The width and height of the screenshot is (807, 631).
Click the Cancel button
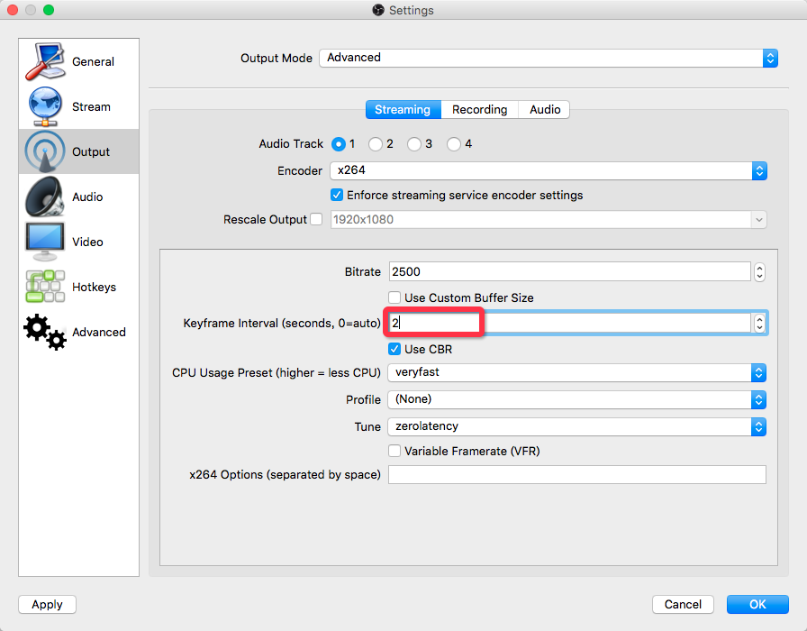click(x=683, y=604)
